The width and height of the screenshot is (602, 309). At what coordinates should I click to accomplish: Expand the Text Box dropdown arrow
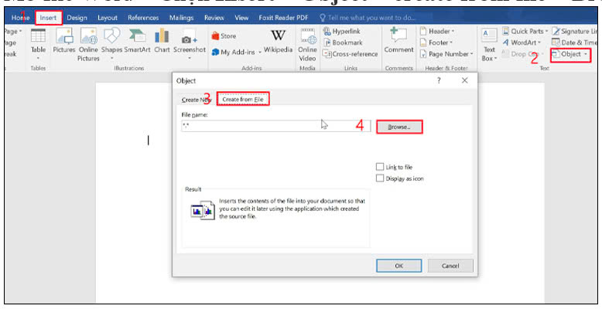click(x=496, y=59)
